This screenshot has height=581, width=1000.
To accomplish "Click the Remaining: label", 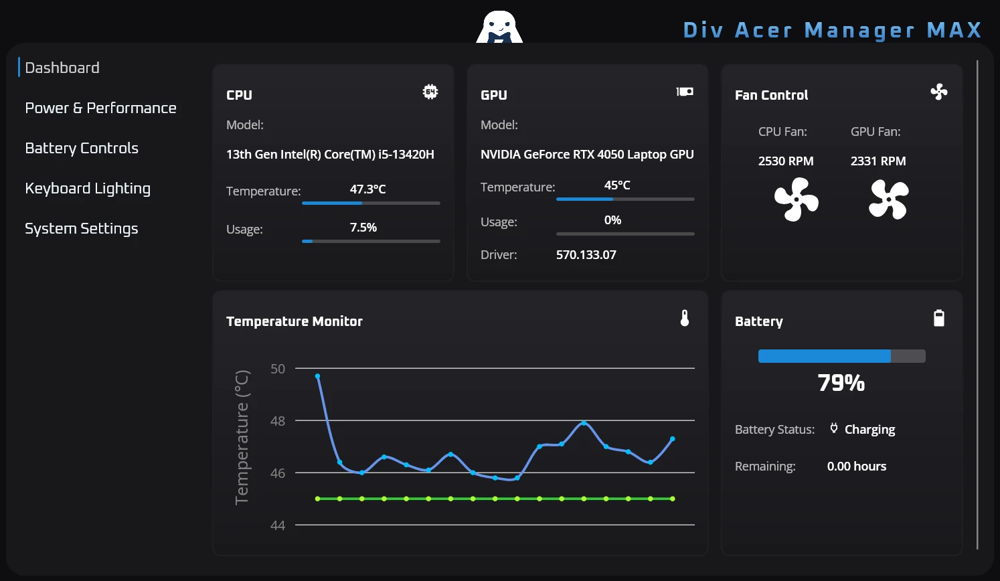I will tap(765, 467).
